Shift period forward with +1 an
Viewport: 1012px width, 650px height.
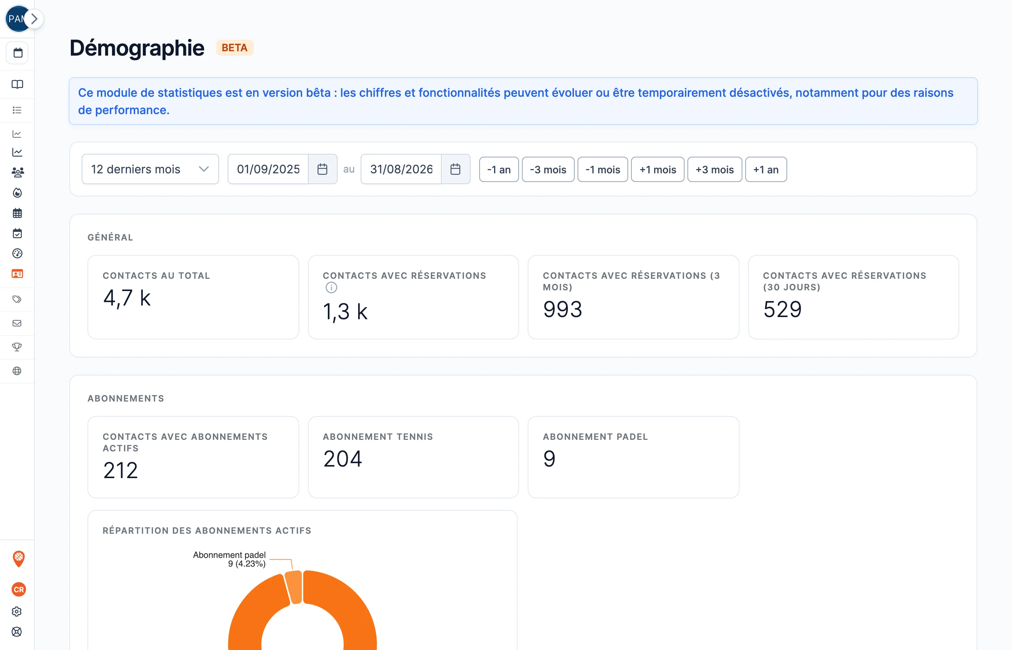[x=766, y=170]
